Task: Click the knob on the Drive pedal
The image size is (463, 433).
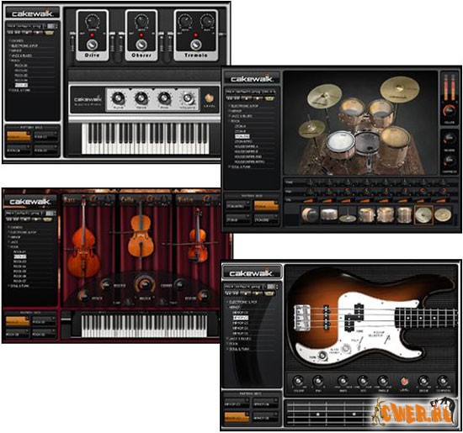Action: point(93,21)
